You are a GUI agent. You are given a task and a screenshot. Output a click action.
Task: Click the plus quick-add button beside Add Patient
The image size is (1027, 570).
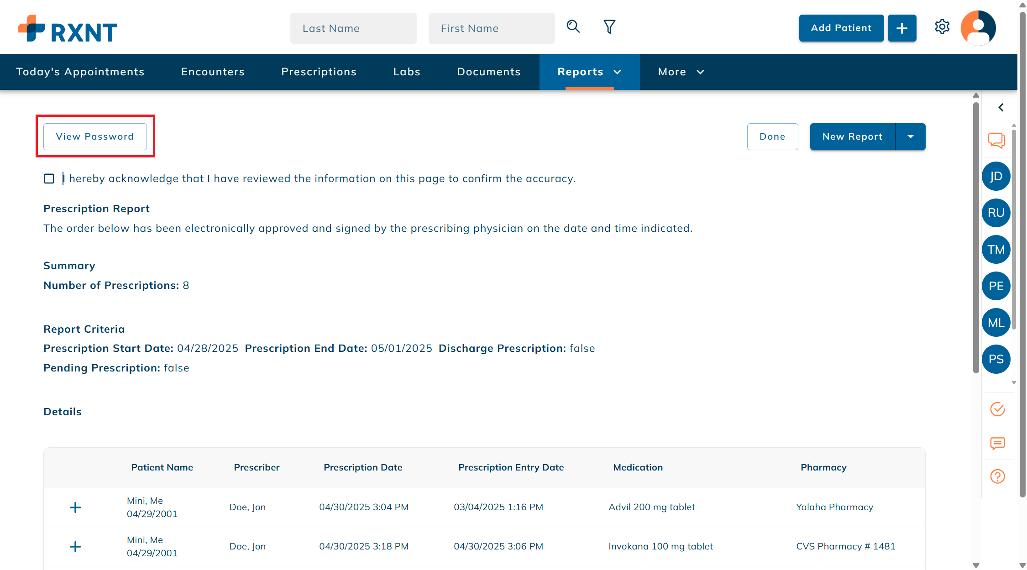pos(902,28)
